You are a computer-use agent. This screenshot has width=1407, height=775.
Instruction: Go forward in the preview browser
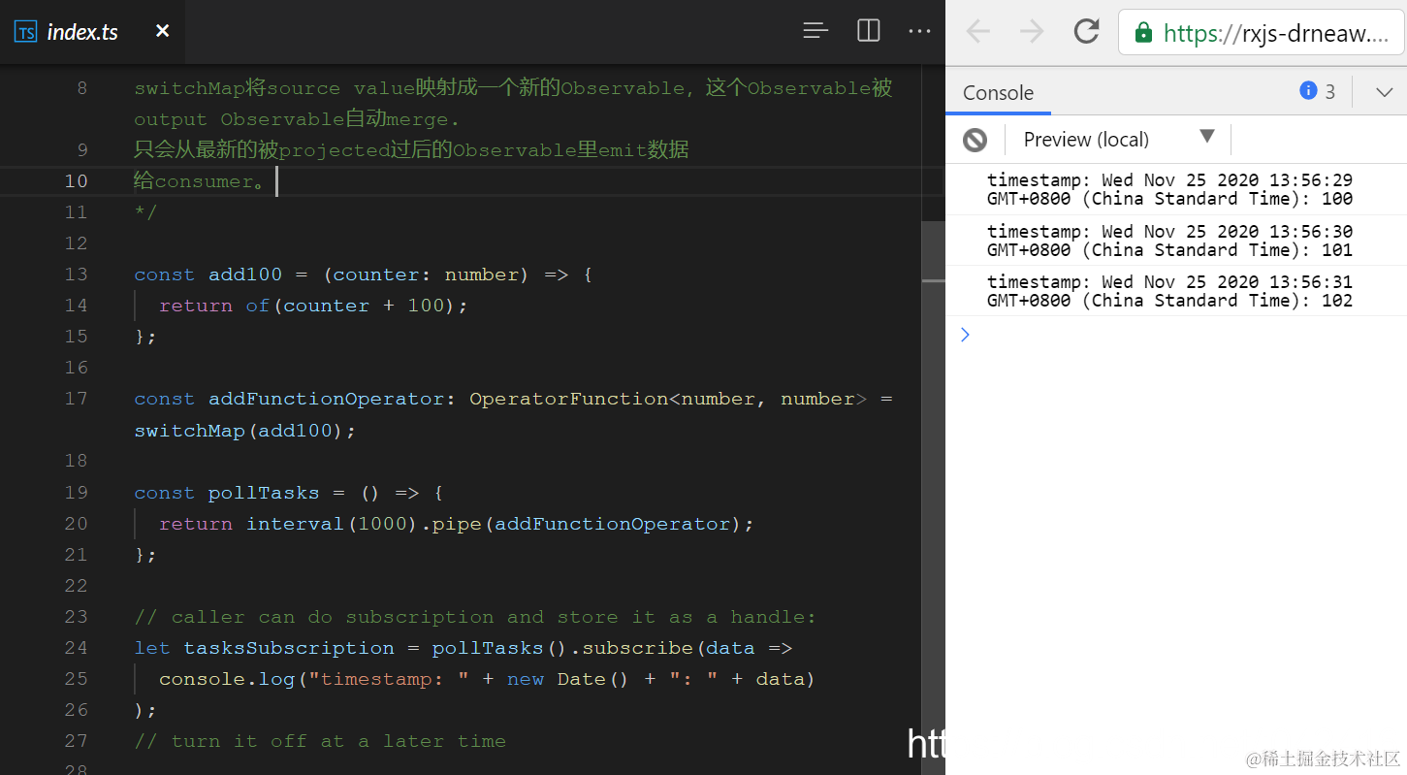point(1032,32)
